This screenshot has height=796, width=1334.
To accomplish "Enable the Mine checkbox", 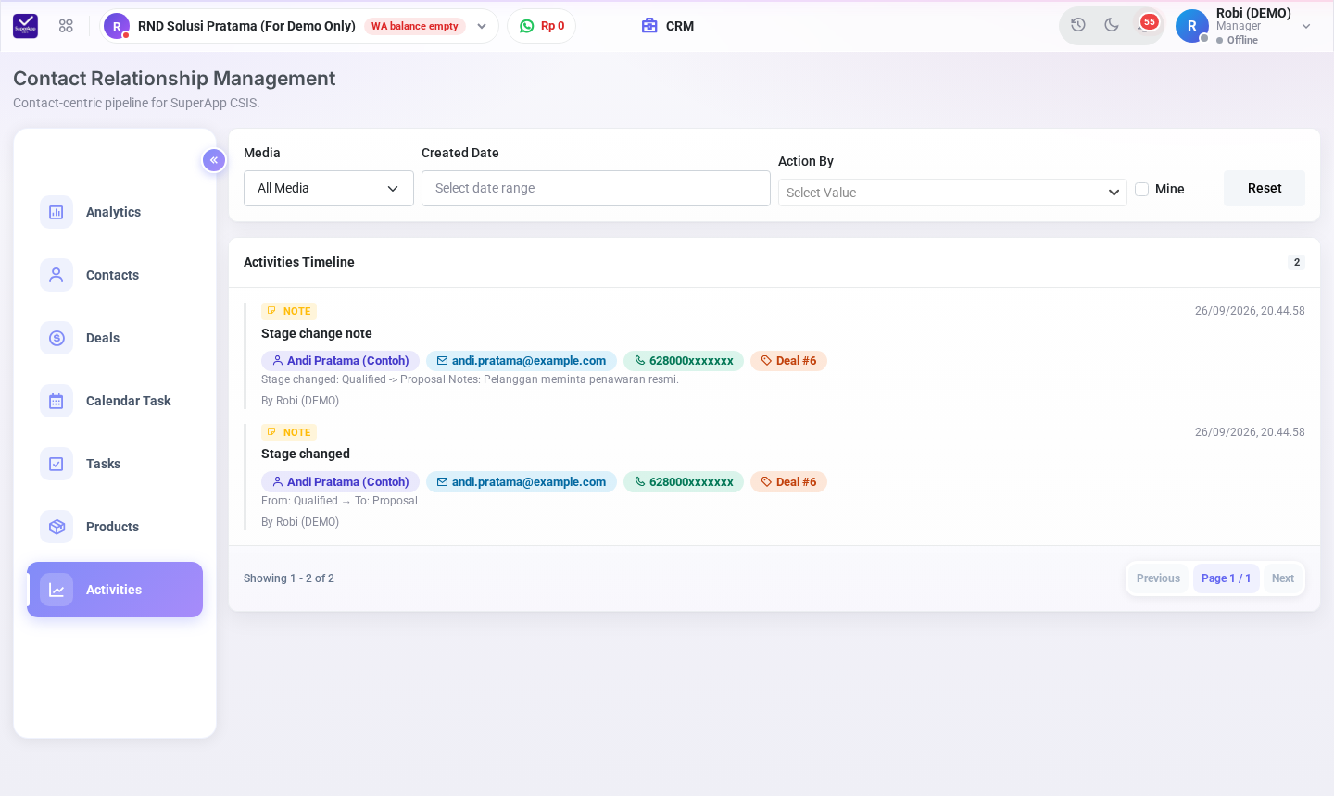I will [1142, 189].
